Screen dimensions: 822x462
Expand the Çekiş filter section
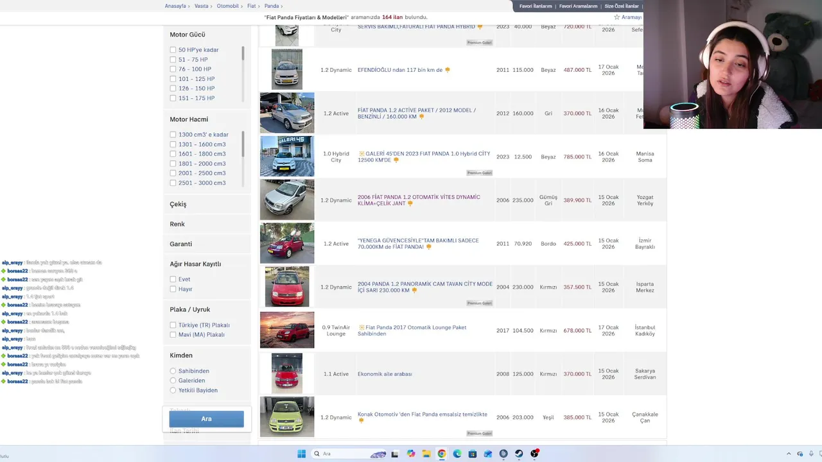pos(178,204)
